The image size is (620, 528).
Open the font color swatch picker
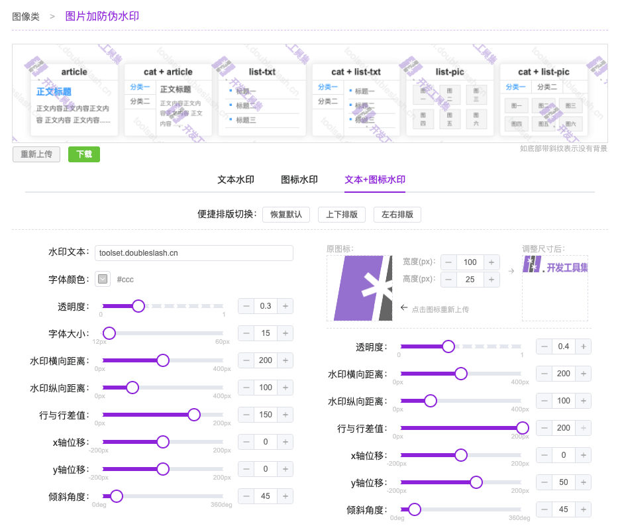103,279
